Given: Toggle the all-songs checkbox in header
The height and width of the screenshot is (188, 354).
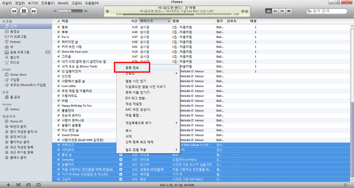Looking at the screenshot, I should (59, 21).
